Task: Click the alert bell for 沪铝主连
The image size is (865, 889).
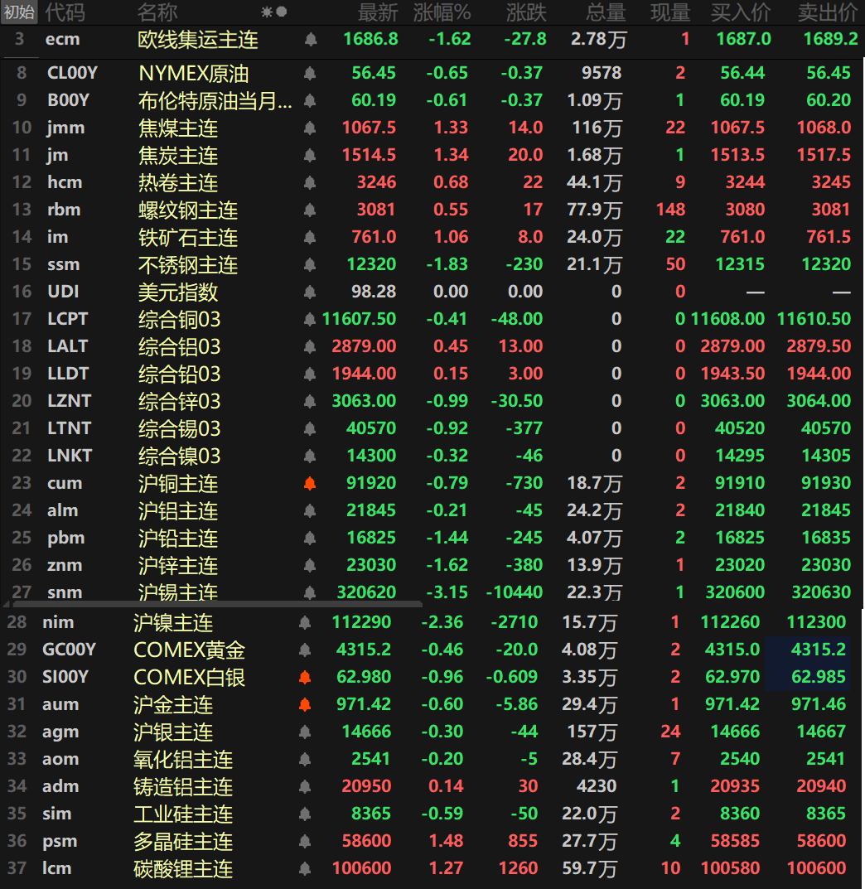Action: tap(310, 510)
